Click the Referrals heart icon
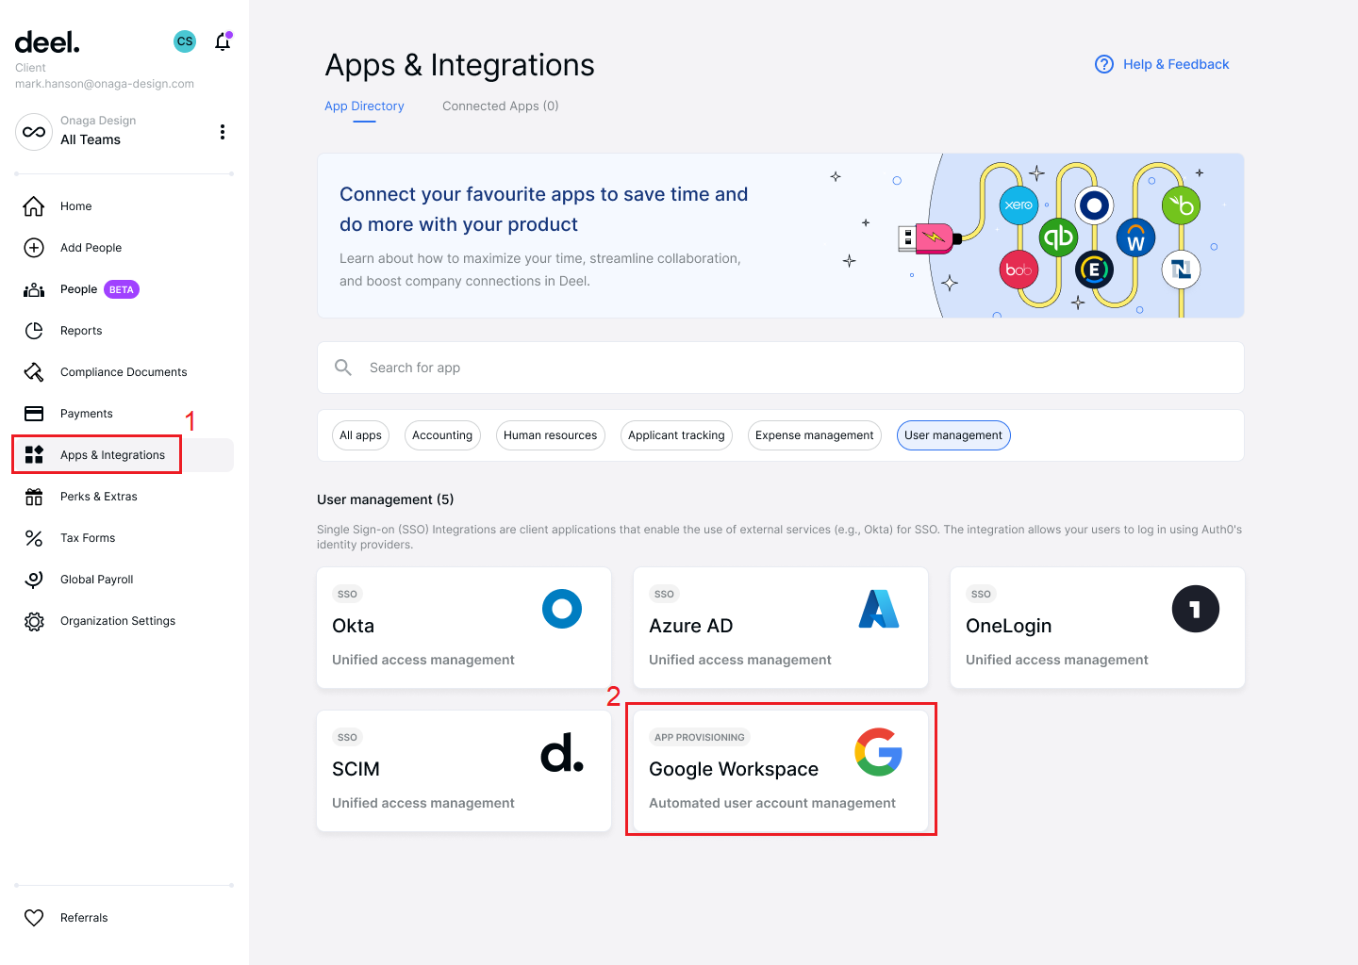 coord(34,918)
